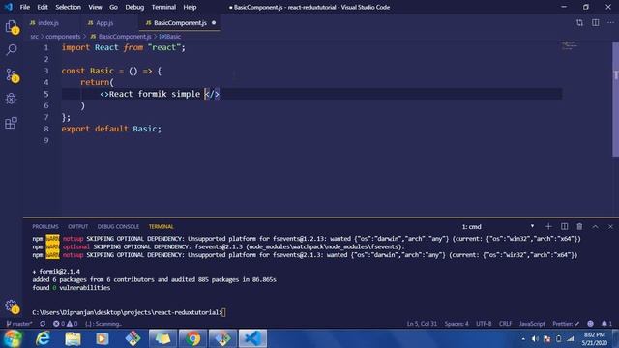Click Ln 5, Col 31 cursor position

[422, 324]
